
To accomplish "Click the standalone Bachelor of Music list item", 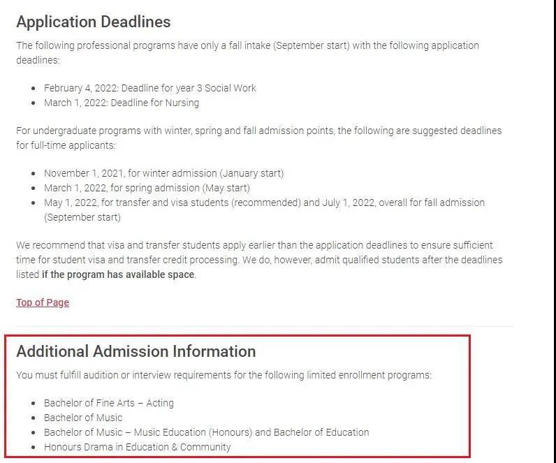I will [82, 418].
